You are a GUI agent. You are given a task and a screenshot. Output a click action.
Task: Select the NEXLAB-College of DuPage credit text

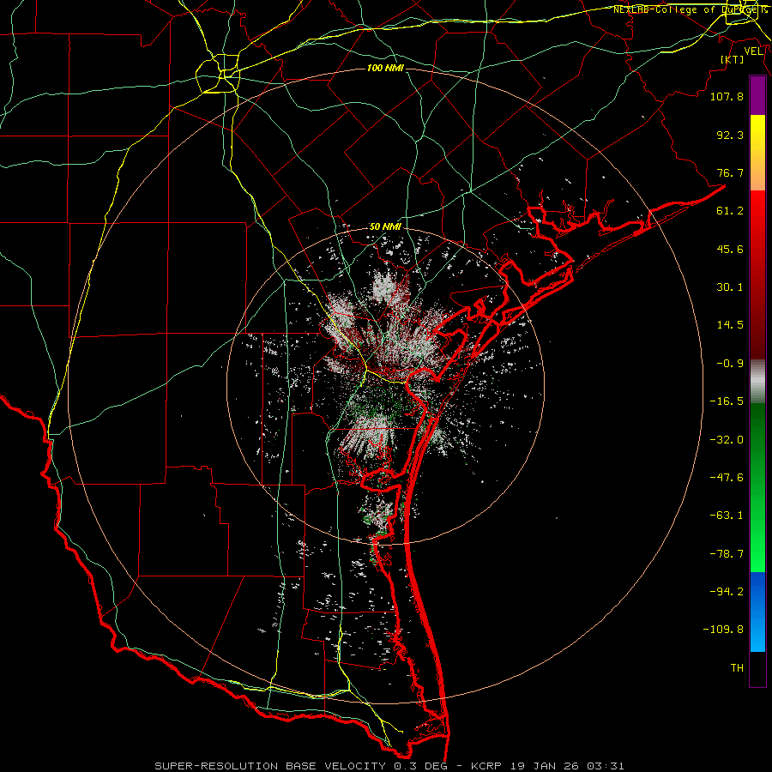coord(690,9)
